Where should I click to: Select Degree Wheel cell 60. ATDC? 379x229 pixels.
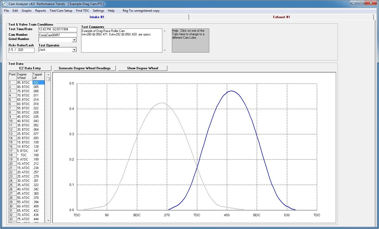tap(24, 206)
